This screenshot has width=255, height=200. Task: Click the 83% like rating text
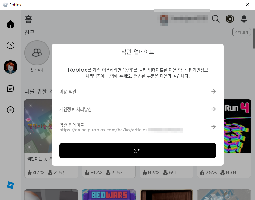(154, 172)
